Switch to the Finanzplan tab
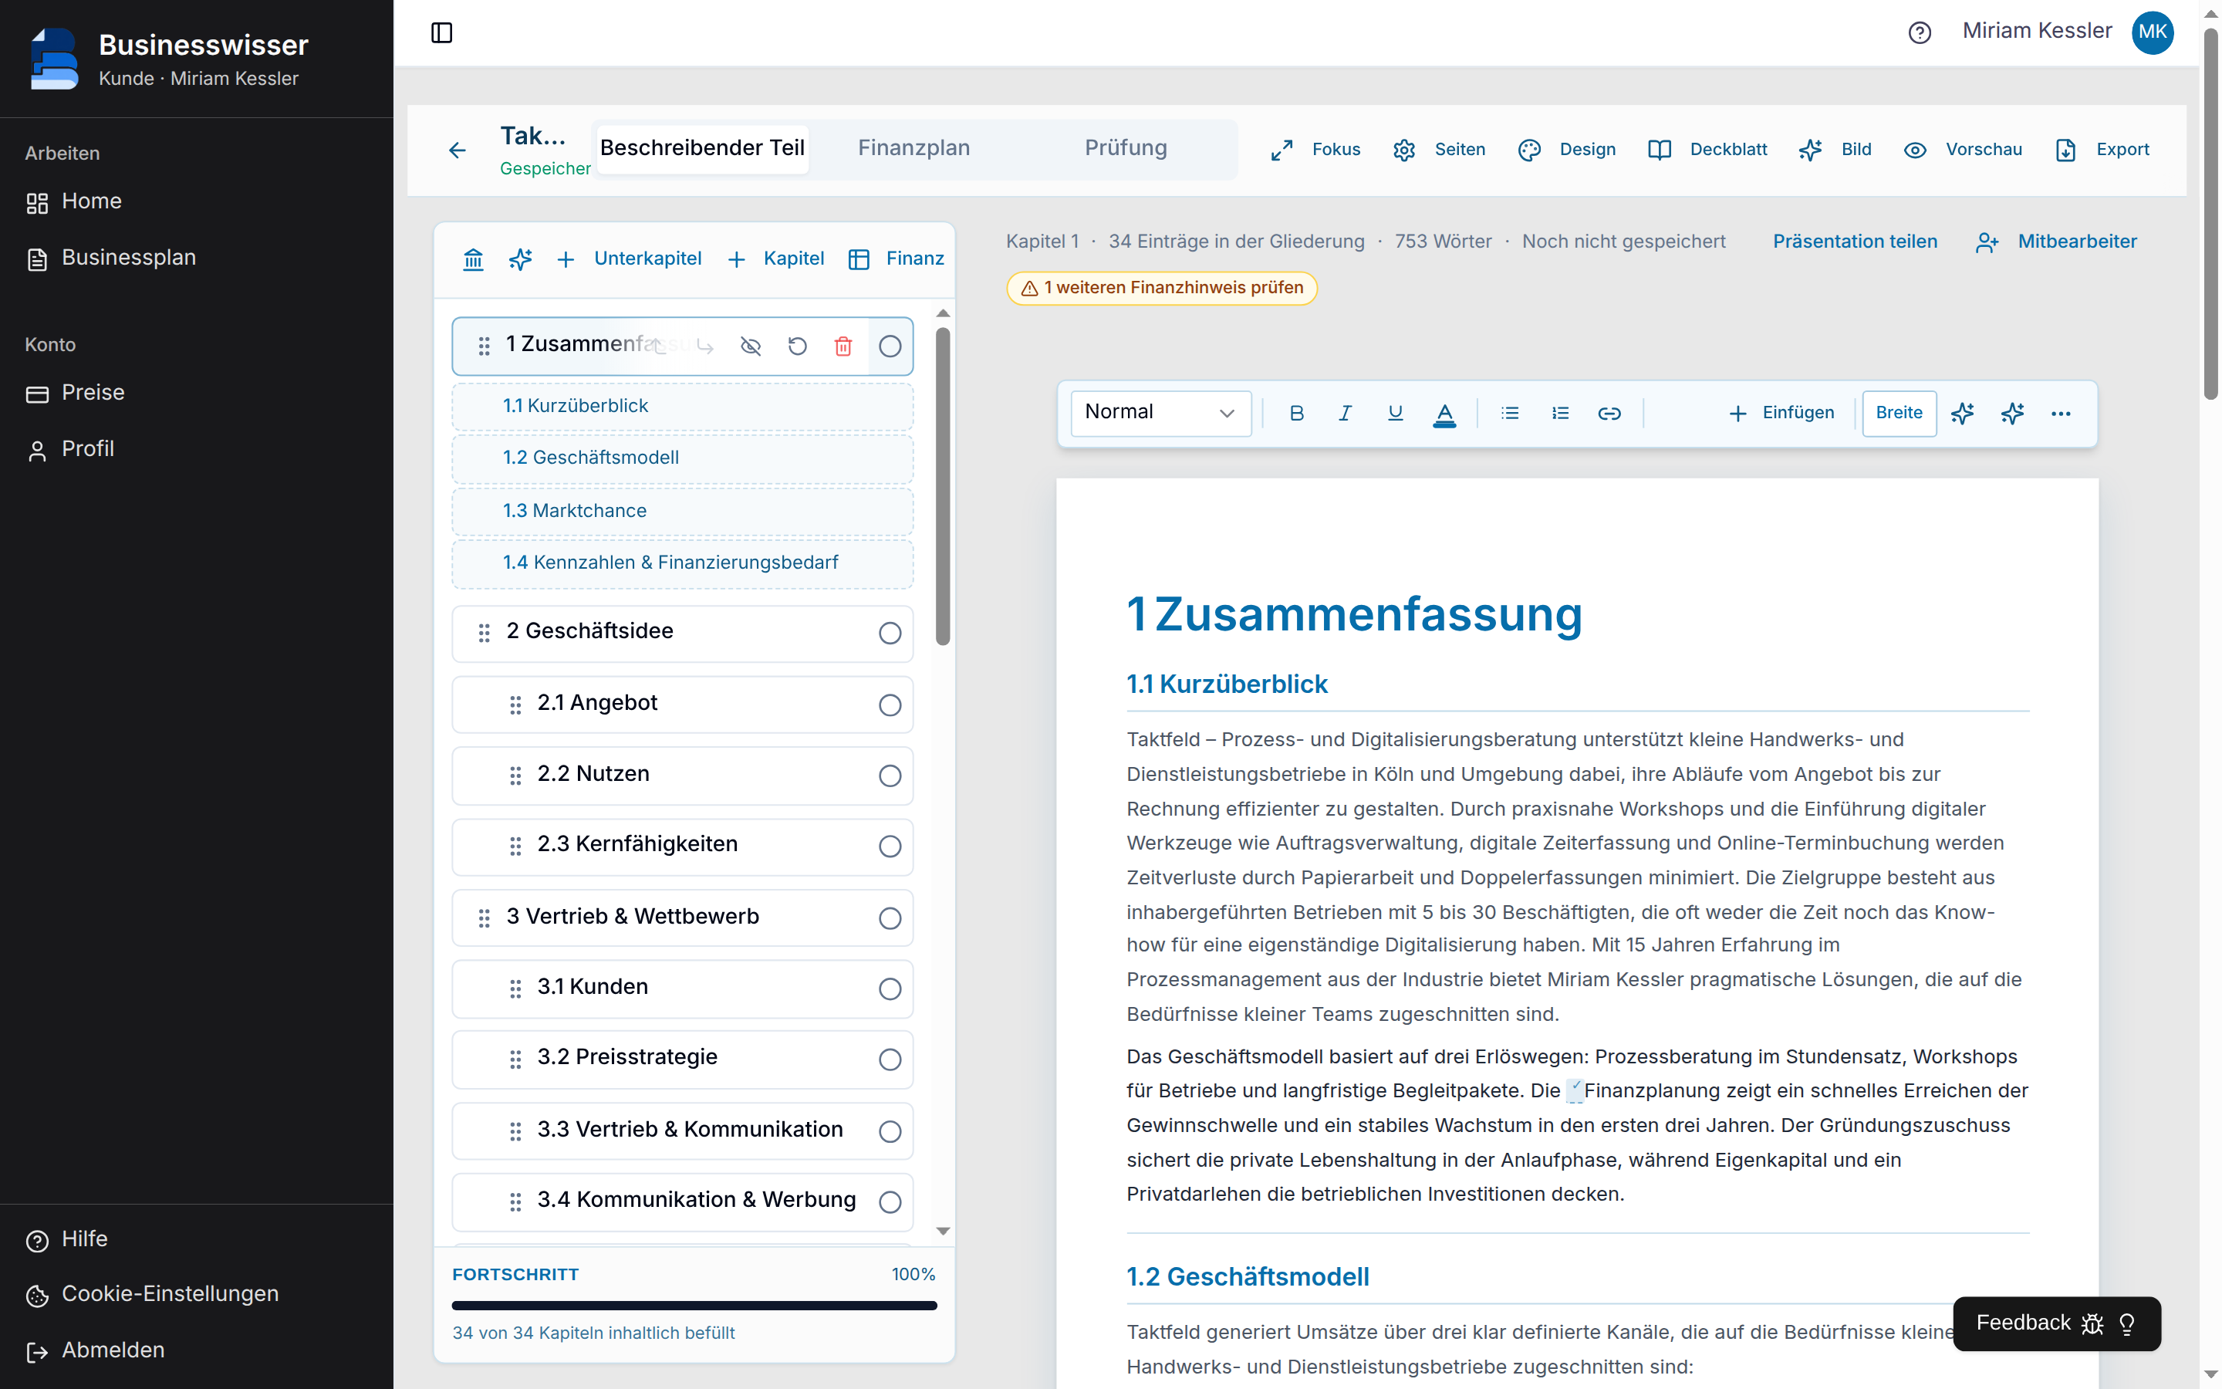2222x1389 pixels. click(913, 148)
